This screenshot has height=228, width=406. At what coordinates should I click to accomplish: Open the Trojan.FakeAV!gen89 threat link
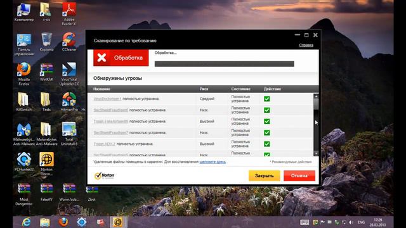pyautogui.click(x=111, y=121)
